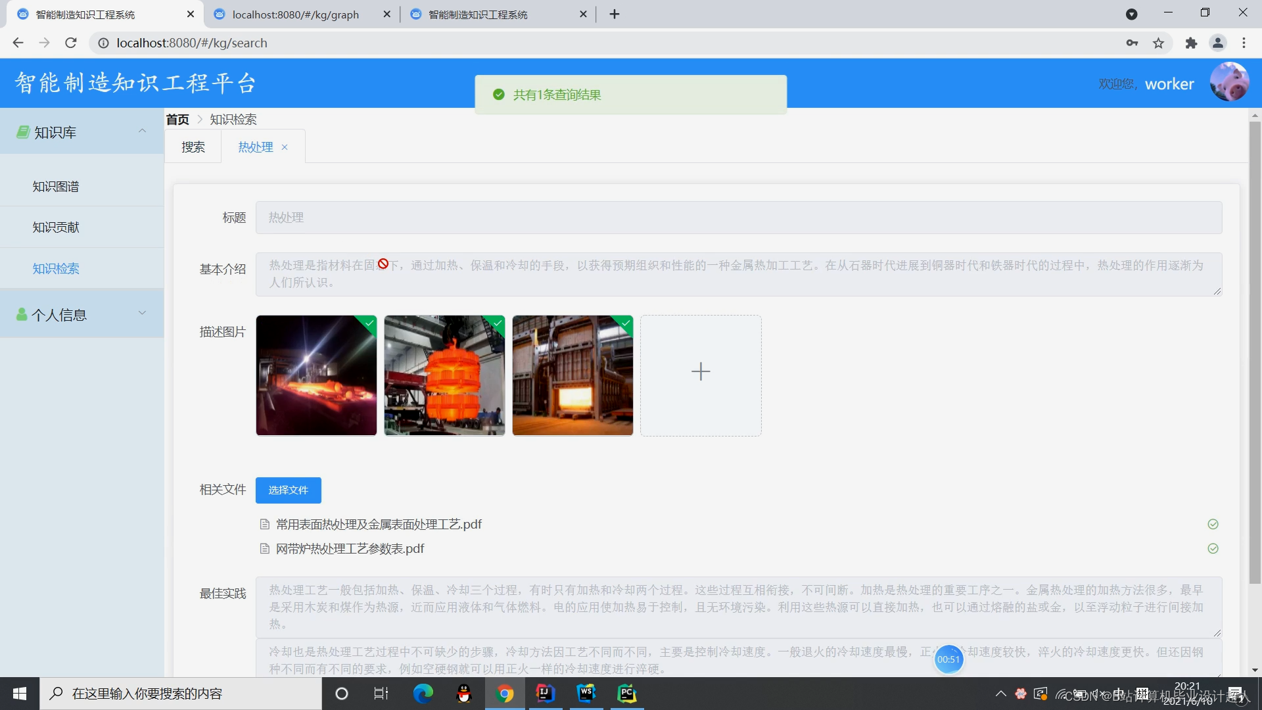Click the bookmark star icon
Viewport: 1262px width, 710px height.
(x=1158, y=43)
